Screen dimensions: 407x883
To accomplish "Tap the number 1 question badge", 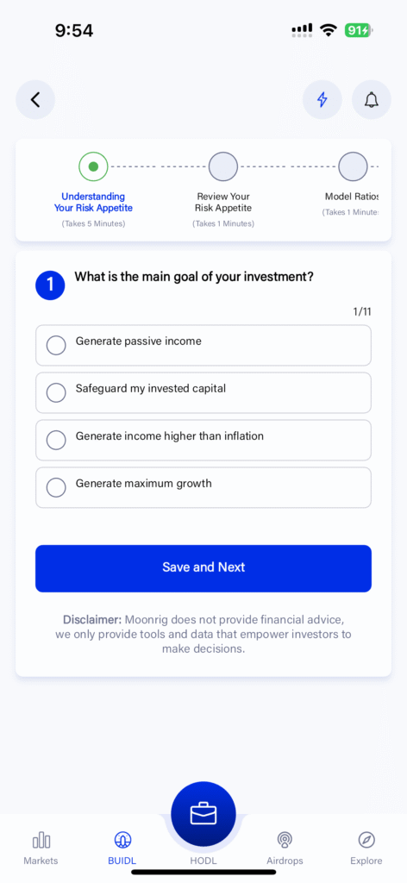I will pos(50,285).
